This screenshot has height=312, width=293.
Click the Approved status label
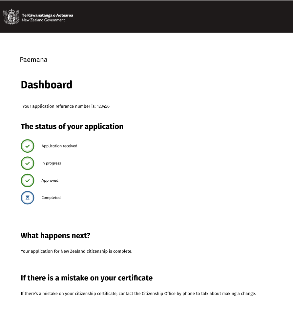pyautogui.click(x=50, y=181)
